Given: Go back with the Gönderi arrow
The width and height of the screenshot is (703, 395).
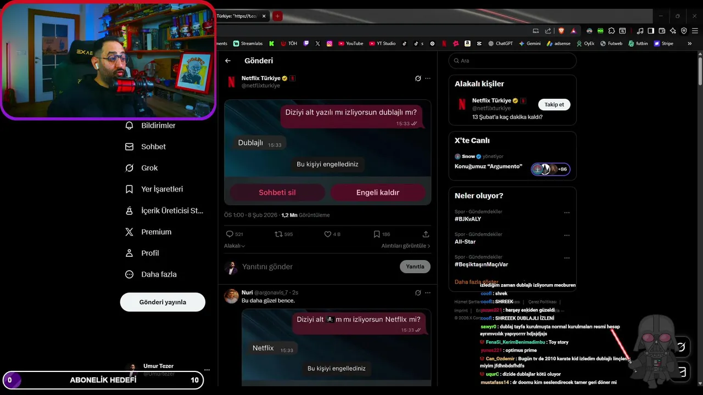Looking at the screenshot, I should 228,61.
